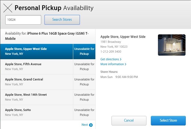Select Apple Store, Grand Central row
The image size is (191, 129).
tap(48, 82)
